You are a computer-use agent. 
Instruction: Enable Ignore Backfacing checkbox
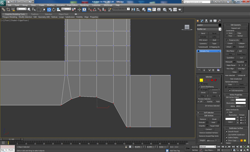(x=199, y=87)
